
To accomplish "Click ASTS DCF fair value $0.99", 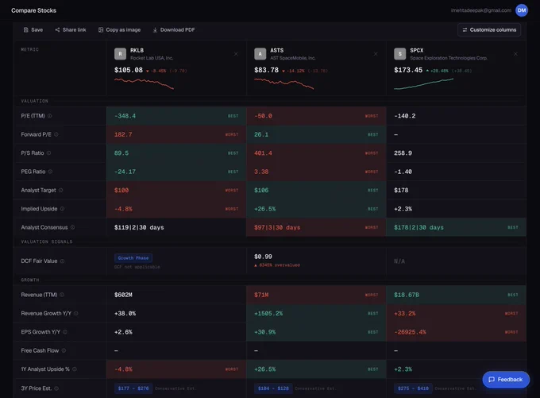I will [263, 257].
